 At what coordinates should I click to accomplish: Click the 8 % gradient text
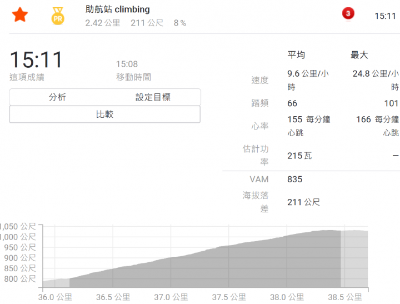click(180, 23)
